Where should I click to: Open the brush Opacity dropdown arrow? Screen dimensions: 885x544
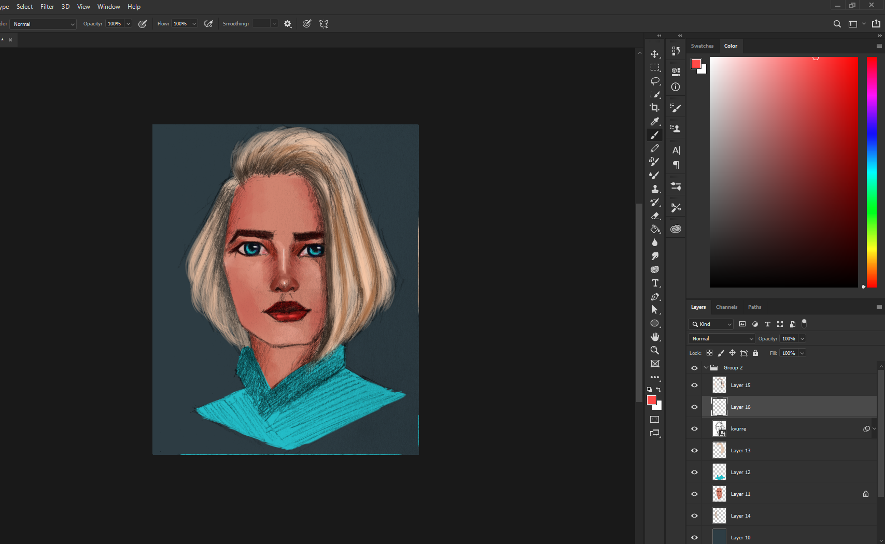pos(128,24)
